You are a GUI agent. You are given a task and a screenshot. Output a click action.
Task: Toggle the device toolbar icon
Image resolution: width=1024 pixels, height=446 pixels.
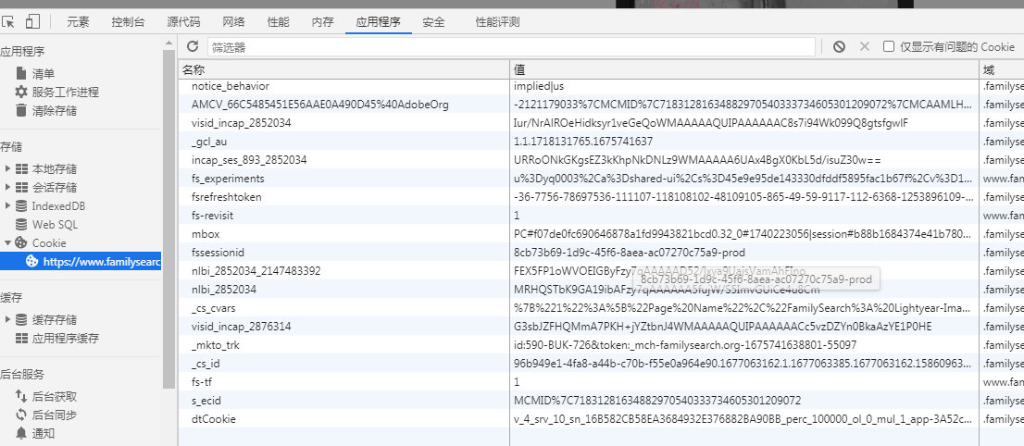coord(32,21)
